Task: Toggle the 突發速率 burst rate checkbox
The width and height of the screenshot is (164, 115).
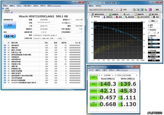Action: [x=149, y=55]
